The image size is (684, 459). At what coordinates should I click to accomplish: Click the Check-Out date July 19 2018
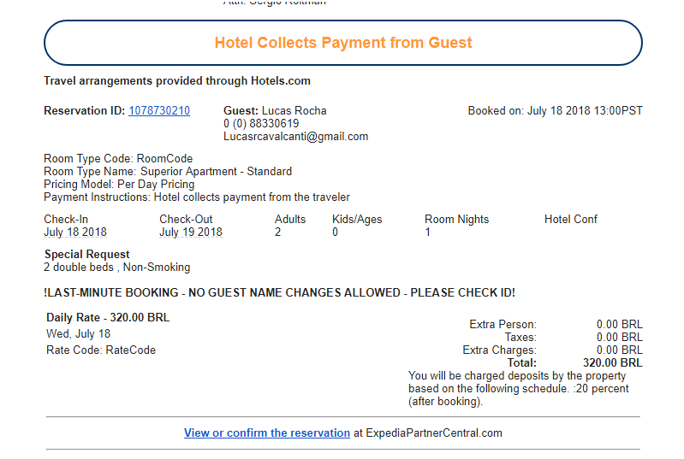click(191, 232)
